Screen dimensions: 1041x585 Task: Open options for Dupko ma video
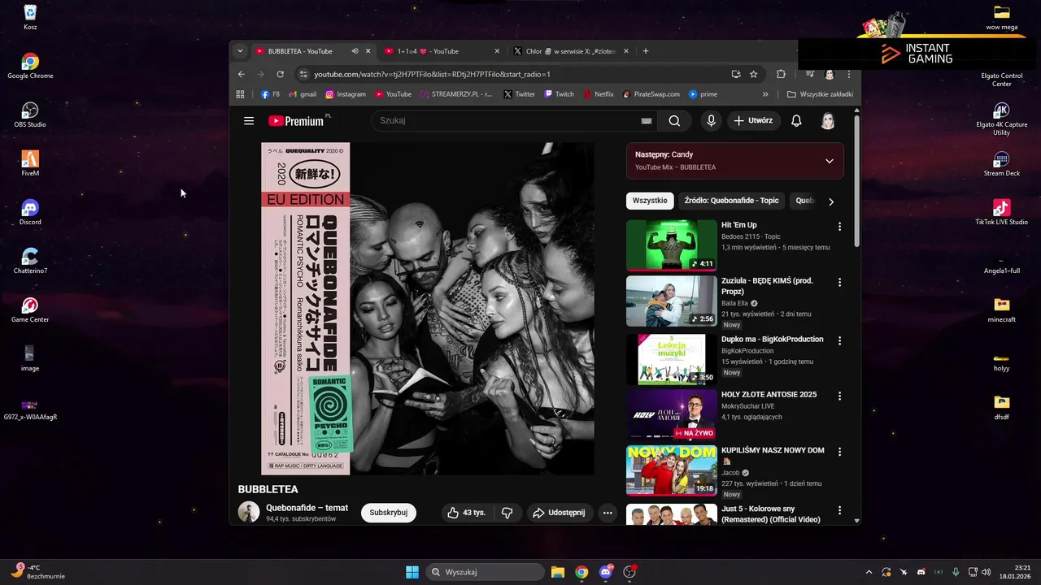point(840,341)
